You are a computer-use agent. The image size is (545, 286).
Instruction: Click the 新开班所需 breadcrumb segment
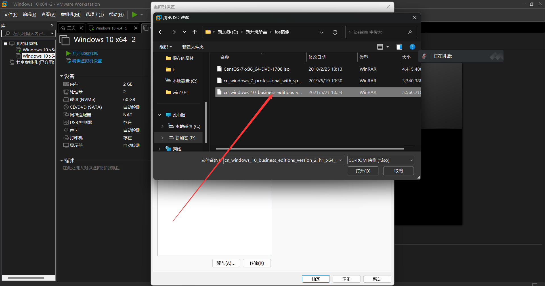click(256, 32)
